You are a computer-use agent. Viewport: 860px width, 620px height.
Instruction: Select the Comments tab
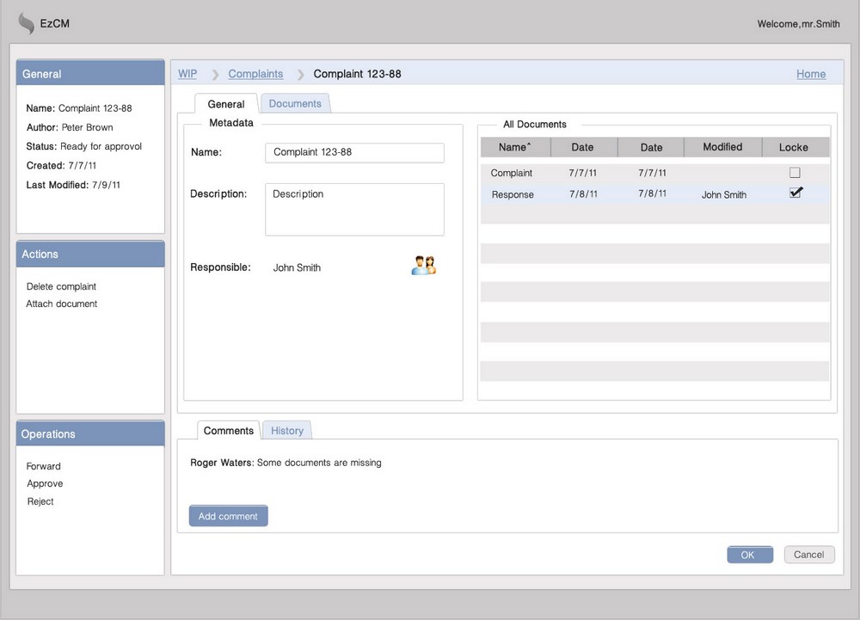point(228,430)
